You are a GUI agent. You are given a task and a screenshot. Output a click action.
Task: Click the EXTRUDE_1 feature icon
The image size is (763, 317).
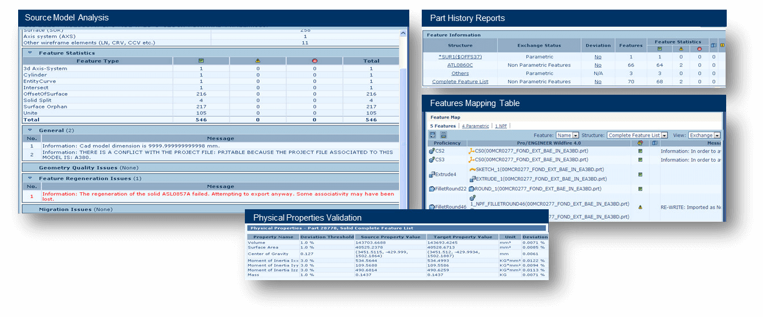472,179
